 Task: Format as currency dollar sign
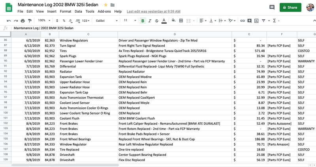click(57, 21)
